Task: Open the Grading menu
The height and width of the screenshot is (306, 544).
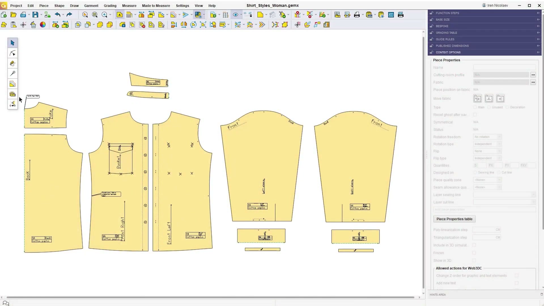Action: [x=110, y=6]
